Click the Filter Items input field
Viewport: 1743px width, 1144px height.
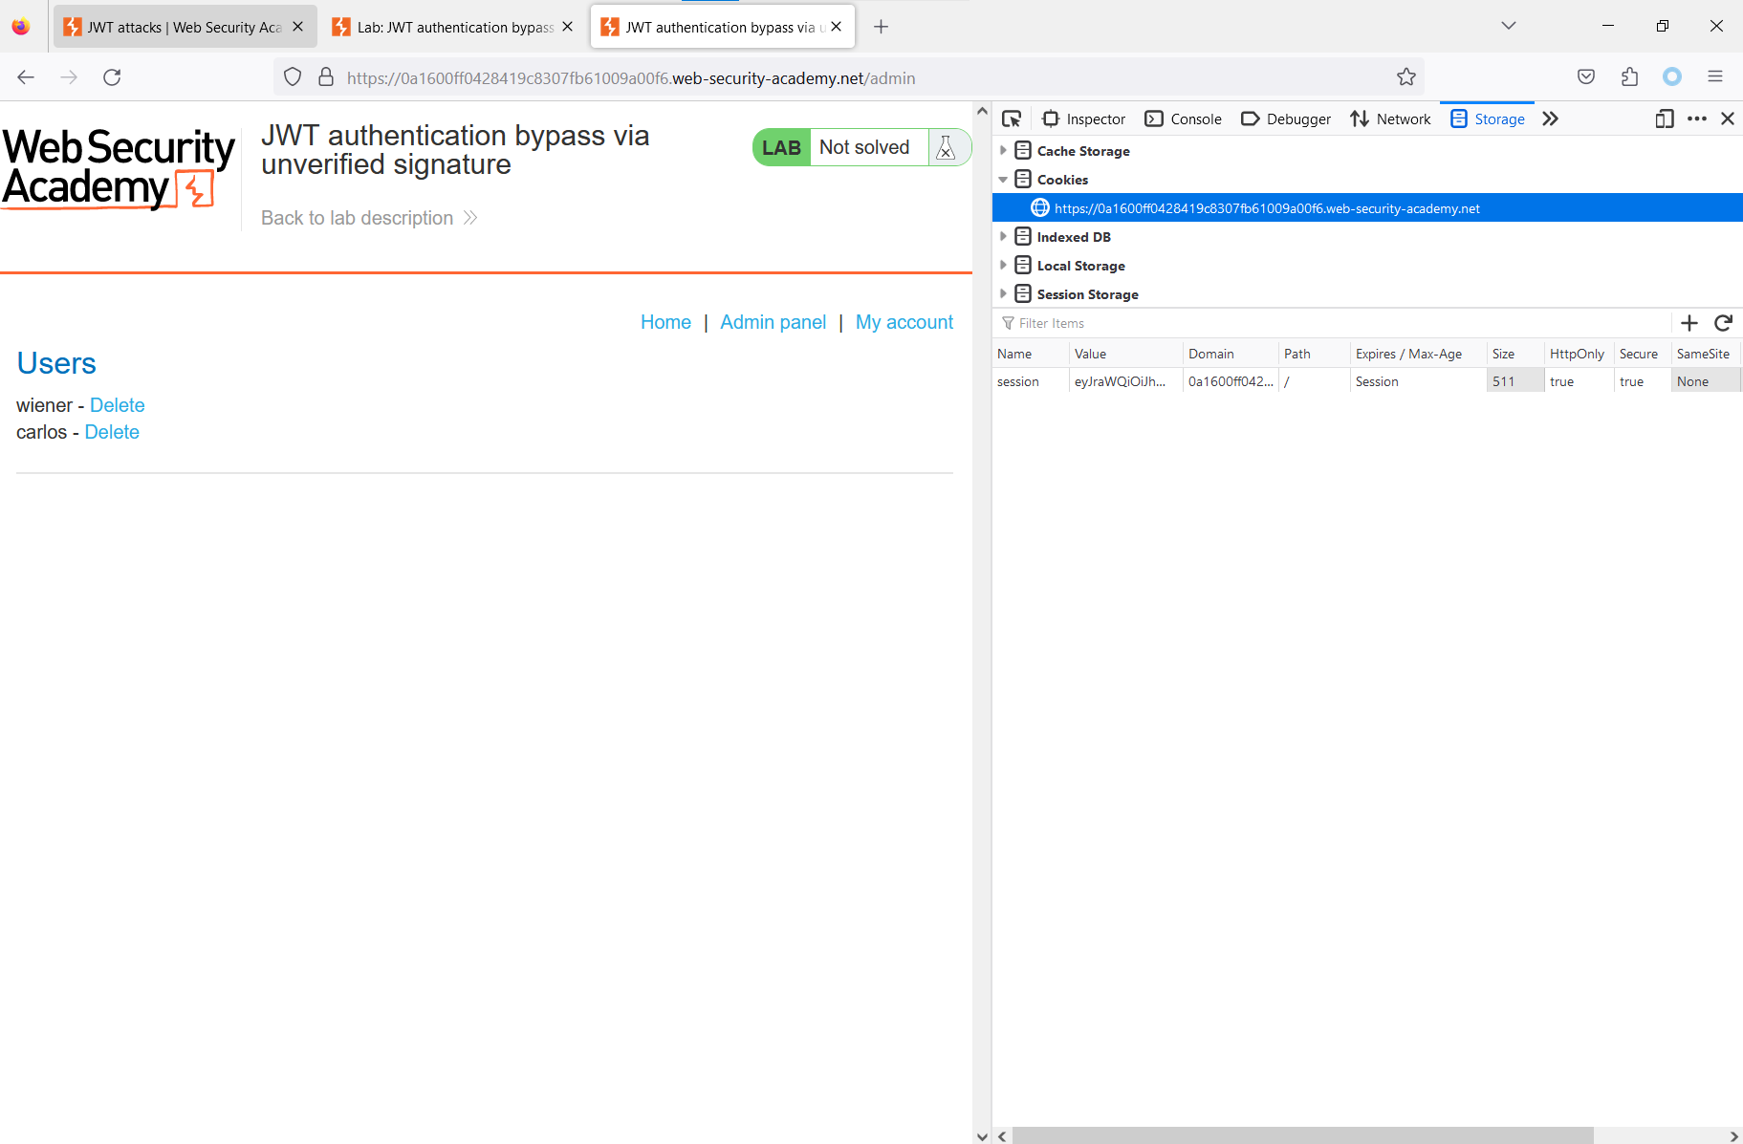pos(1334,323)
